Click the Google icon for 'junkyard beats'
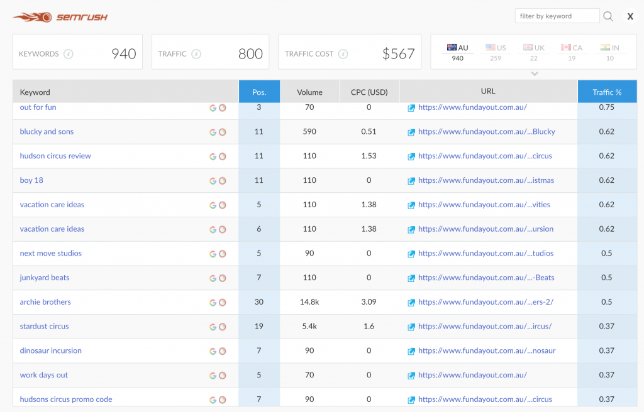Screen dimensions: 644x412 213,278
